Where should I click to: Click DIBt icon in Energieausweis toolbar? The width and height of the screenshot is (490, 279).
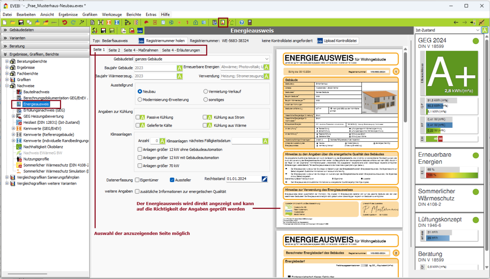(x=140, y=31)
